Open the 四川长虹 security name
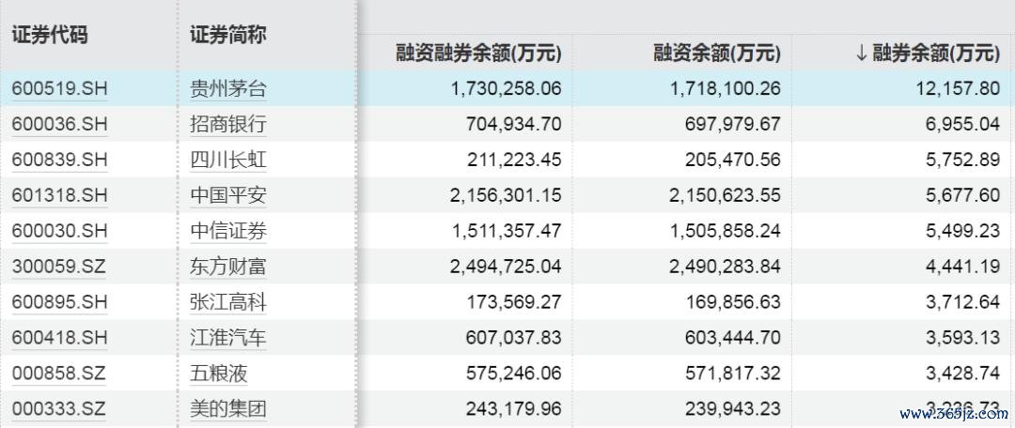Image resolution: width=1015 pixels, height=428 pixels. tap(227, 160)
